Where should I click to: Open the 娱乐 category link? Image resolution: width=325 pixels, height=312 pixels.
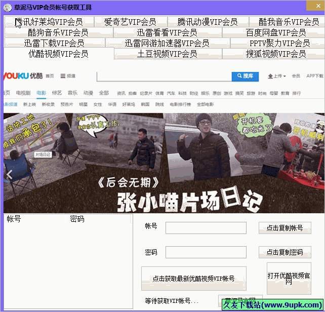tap(205, 93)
